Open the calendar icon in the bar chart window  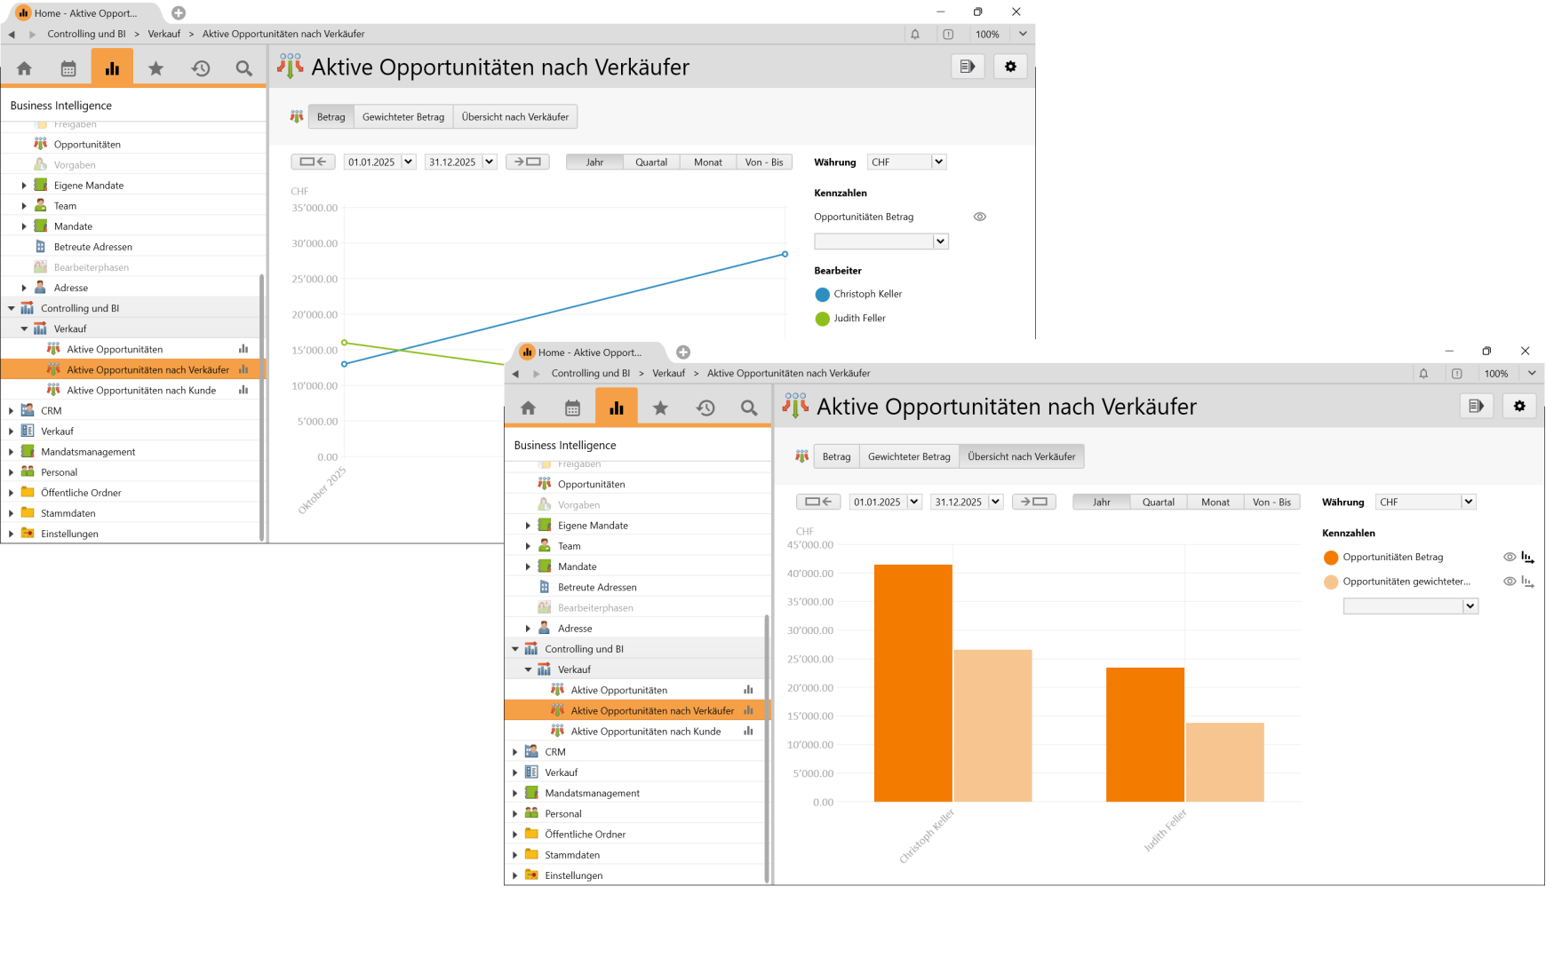(572, 408)
